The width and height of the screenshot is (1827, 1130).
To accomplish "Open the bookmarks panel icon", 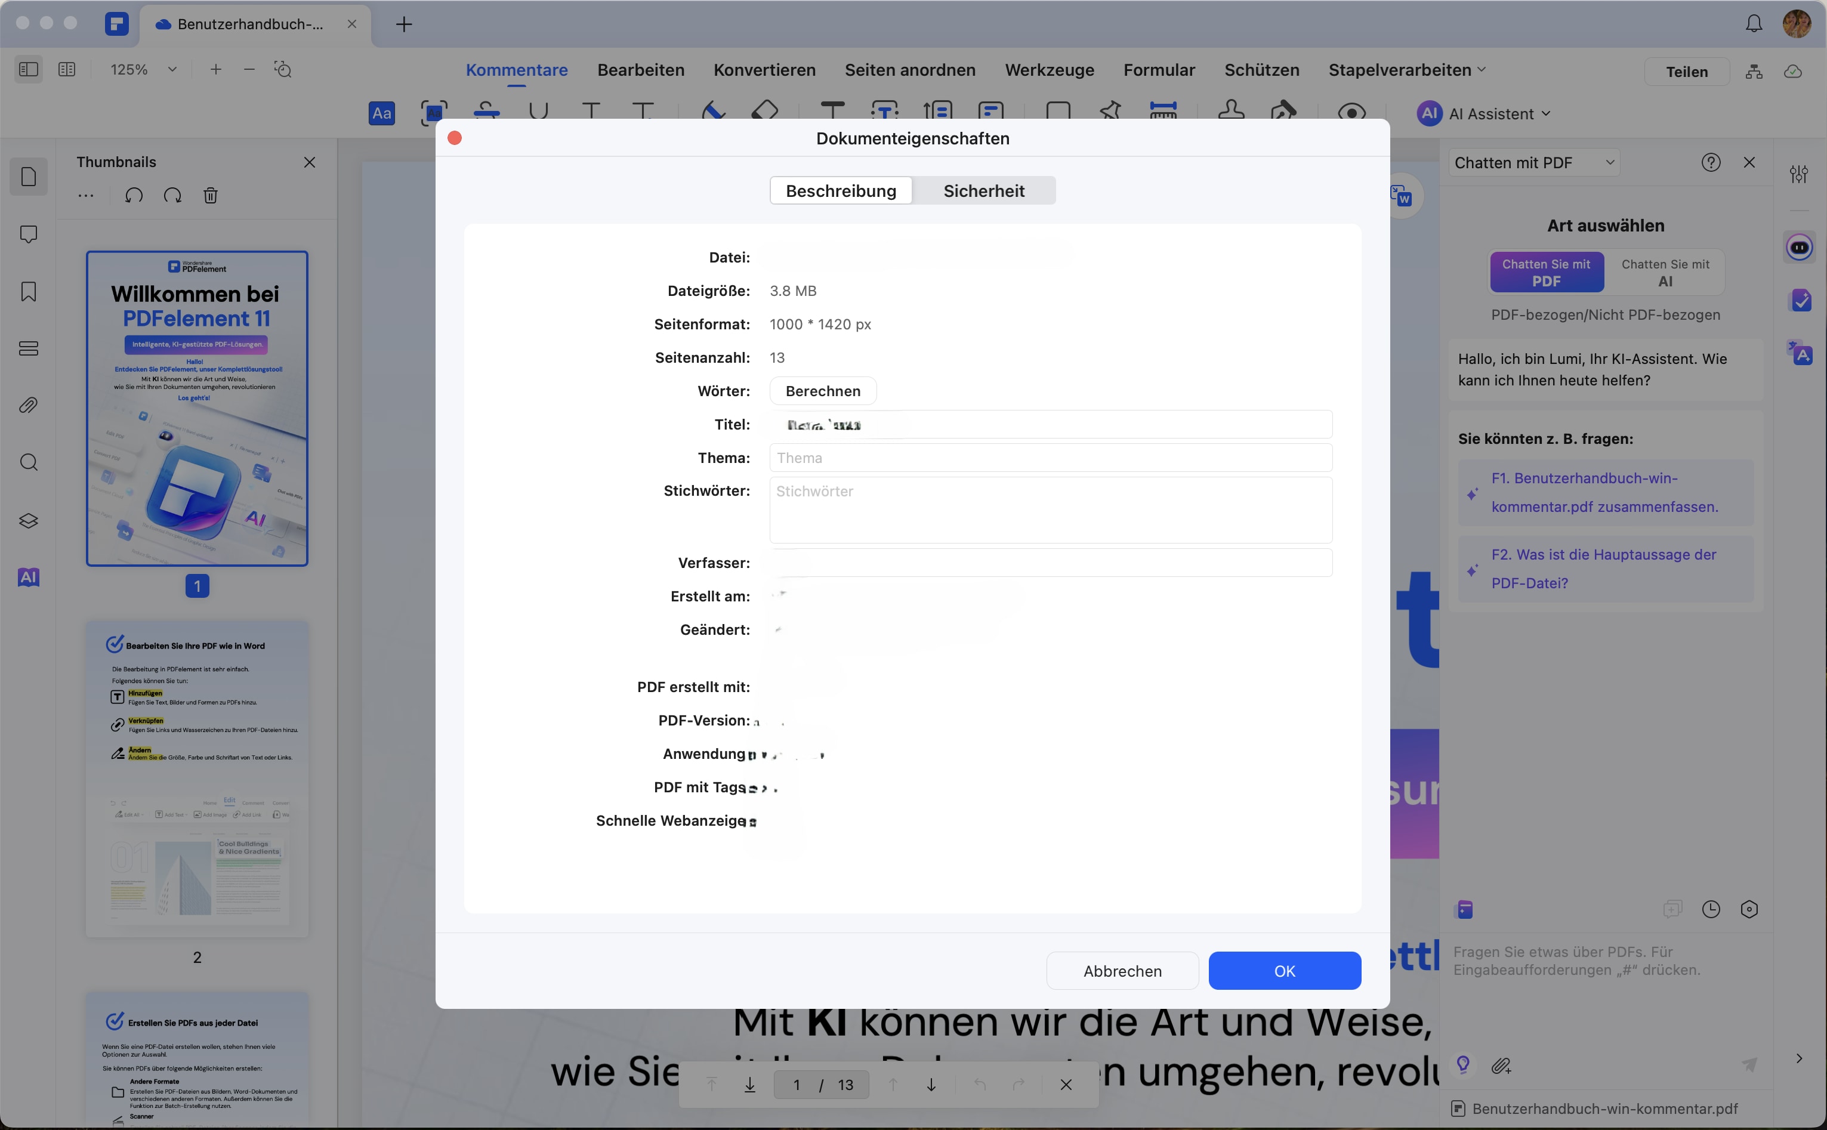I will click(29, 292).
